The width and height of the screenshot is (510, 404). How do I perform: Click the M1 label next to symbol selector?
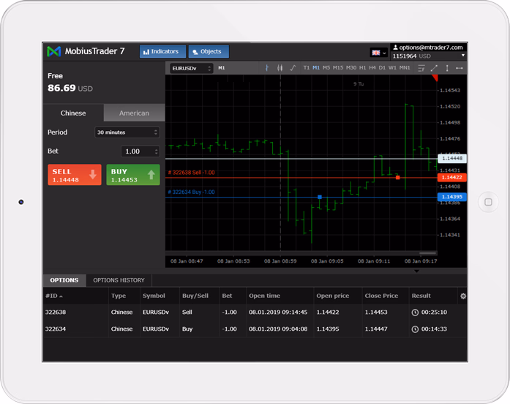pos(222,68)
